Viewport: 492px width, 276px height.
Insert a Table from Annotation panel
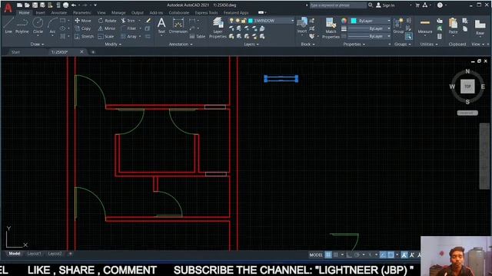(198, 36)
